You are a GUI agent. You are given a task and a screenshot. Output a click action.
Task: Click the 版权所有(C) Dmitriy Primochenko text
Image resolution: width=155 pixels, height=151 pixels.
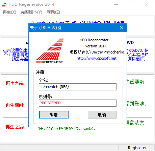click(x=97, y=52)
